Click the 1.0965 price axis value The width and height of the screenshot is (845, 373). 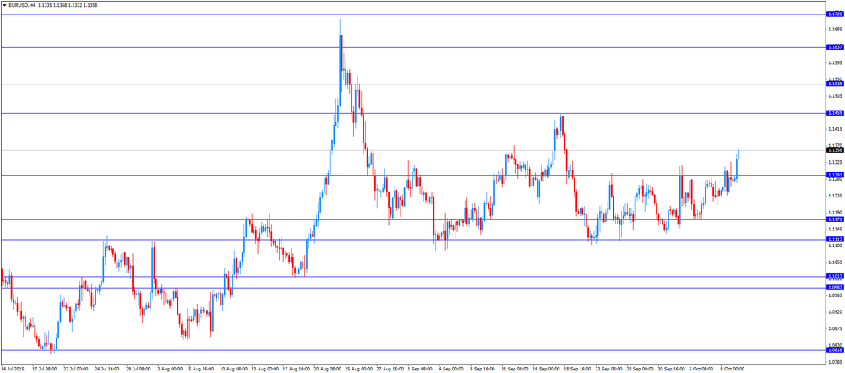pos(834,296)
